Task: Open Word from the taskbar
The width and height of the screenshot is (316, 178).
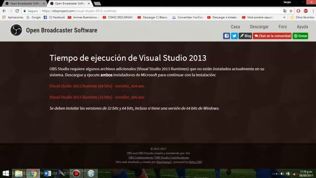Action: tap(47, 174)
